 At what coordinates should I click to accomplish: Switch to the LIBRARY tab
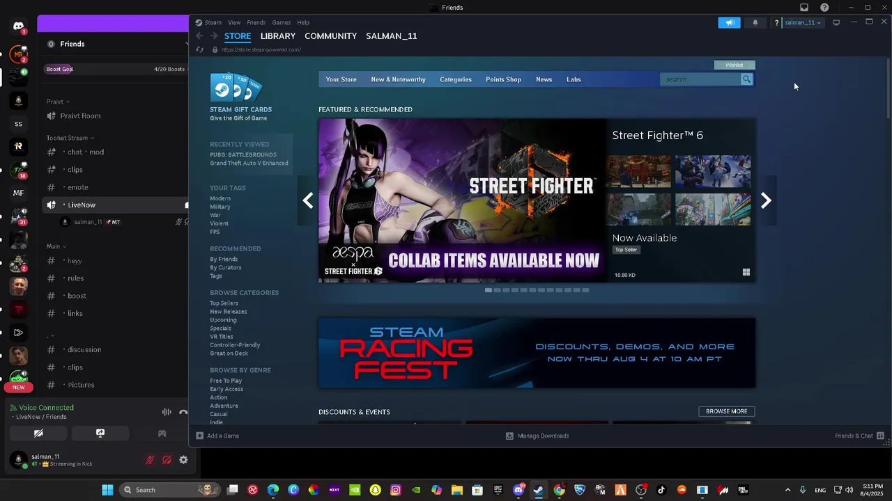(278, 36)
